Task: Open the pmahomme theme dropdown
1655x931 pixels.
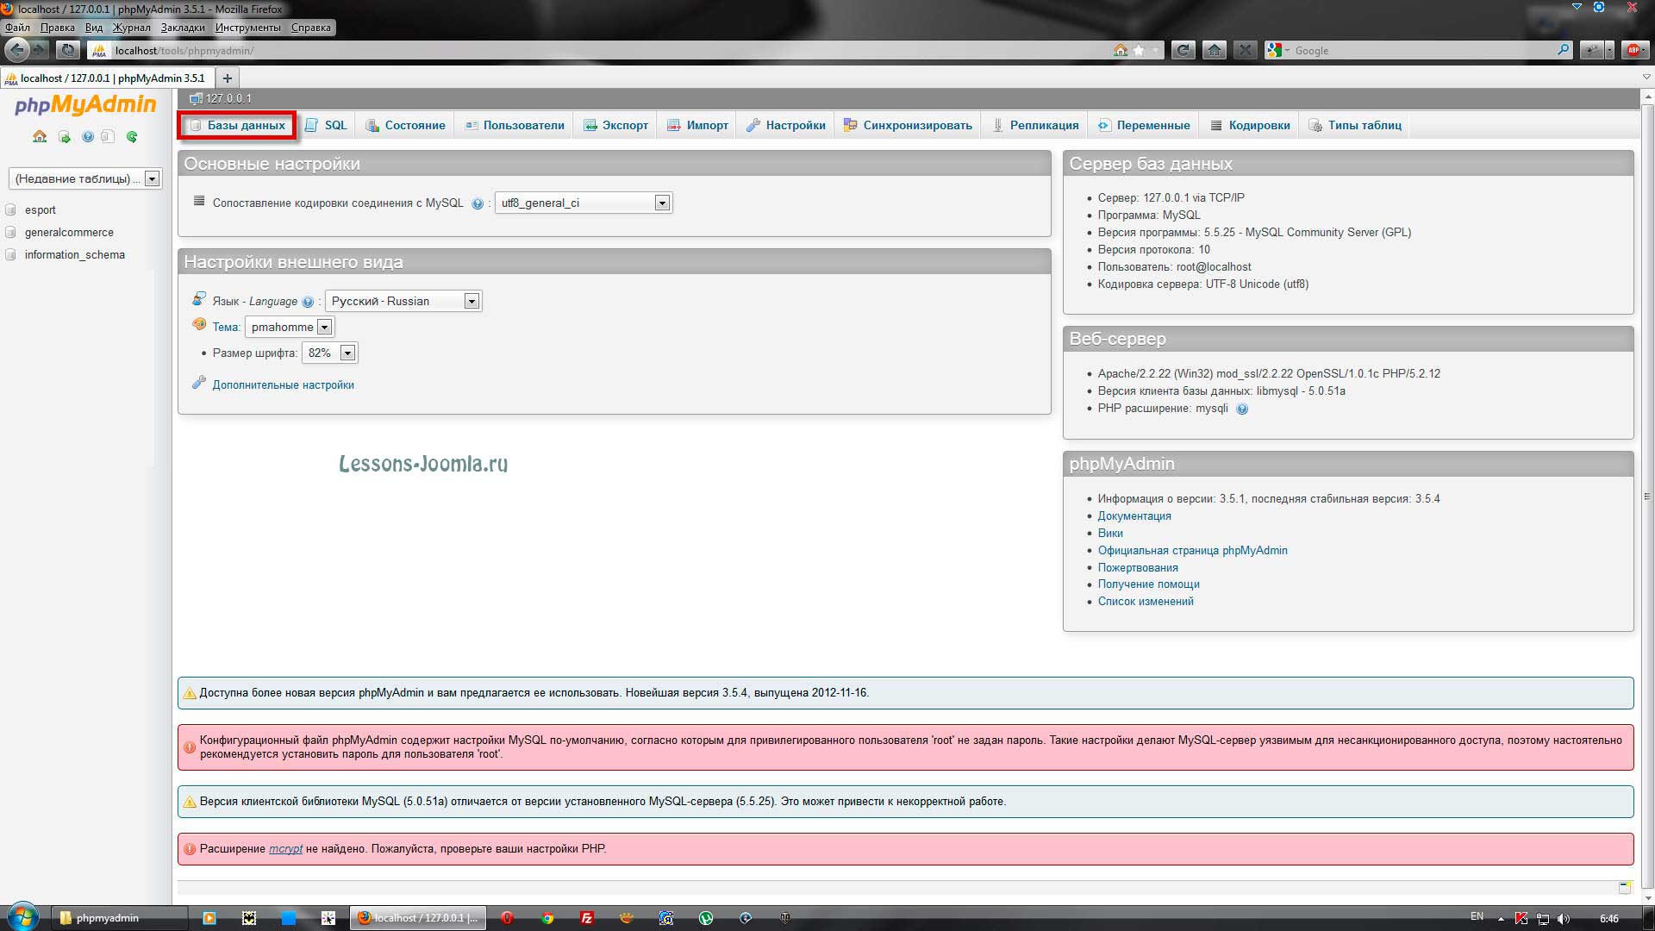Action: (290, 327)
